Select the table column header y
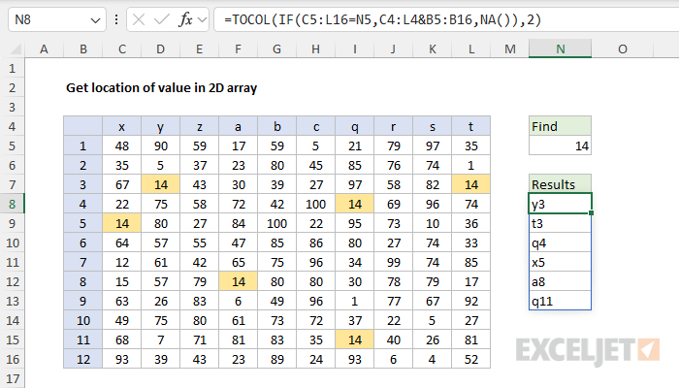The image size is (679, 388). [161, 126]
